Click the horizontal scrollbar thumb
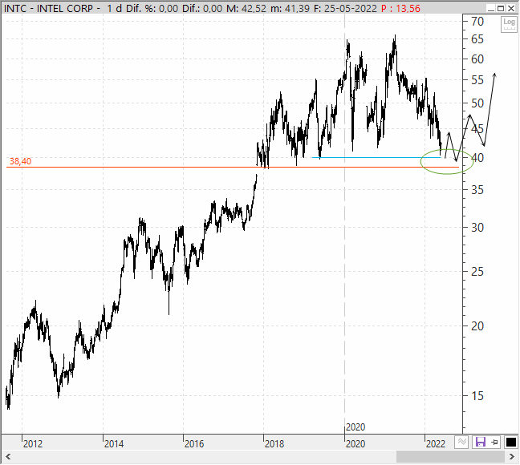 click(451, 457)
